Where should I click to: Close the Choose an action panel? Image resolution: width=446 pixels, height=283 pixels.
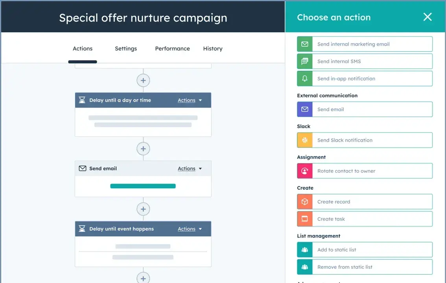[428, 17]
